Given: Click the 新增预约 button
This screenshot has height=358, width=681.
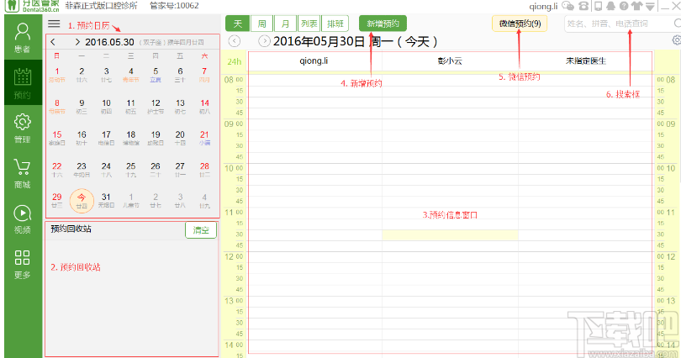Looking at the screenshot, I should 383,24.
